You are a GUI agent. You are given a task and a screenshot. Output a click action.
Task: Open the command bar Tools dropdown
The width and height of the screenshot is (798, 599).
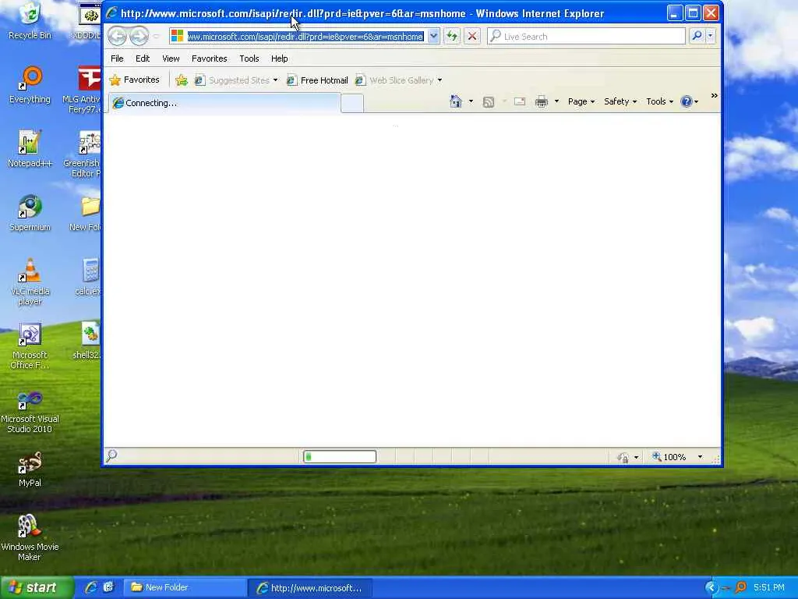[x=660, y=101]
